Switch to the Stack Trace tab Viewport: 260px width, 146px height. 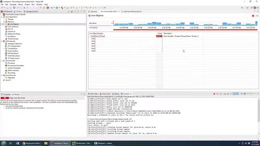tap(93, 94)
